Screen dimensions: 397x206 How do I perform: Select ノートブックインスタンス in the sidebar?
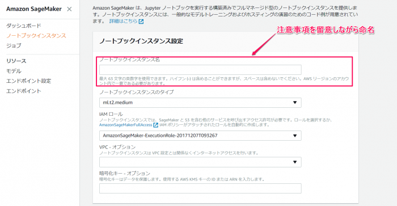pos(36,36)
